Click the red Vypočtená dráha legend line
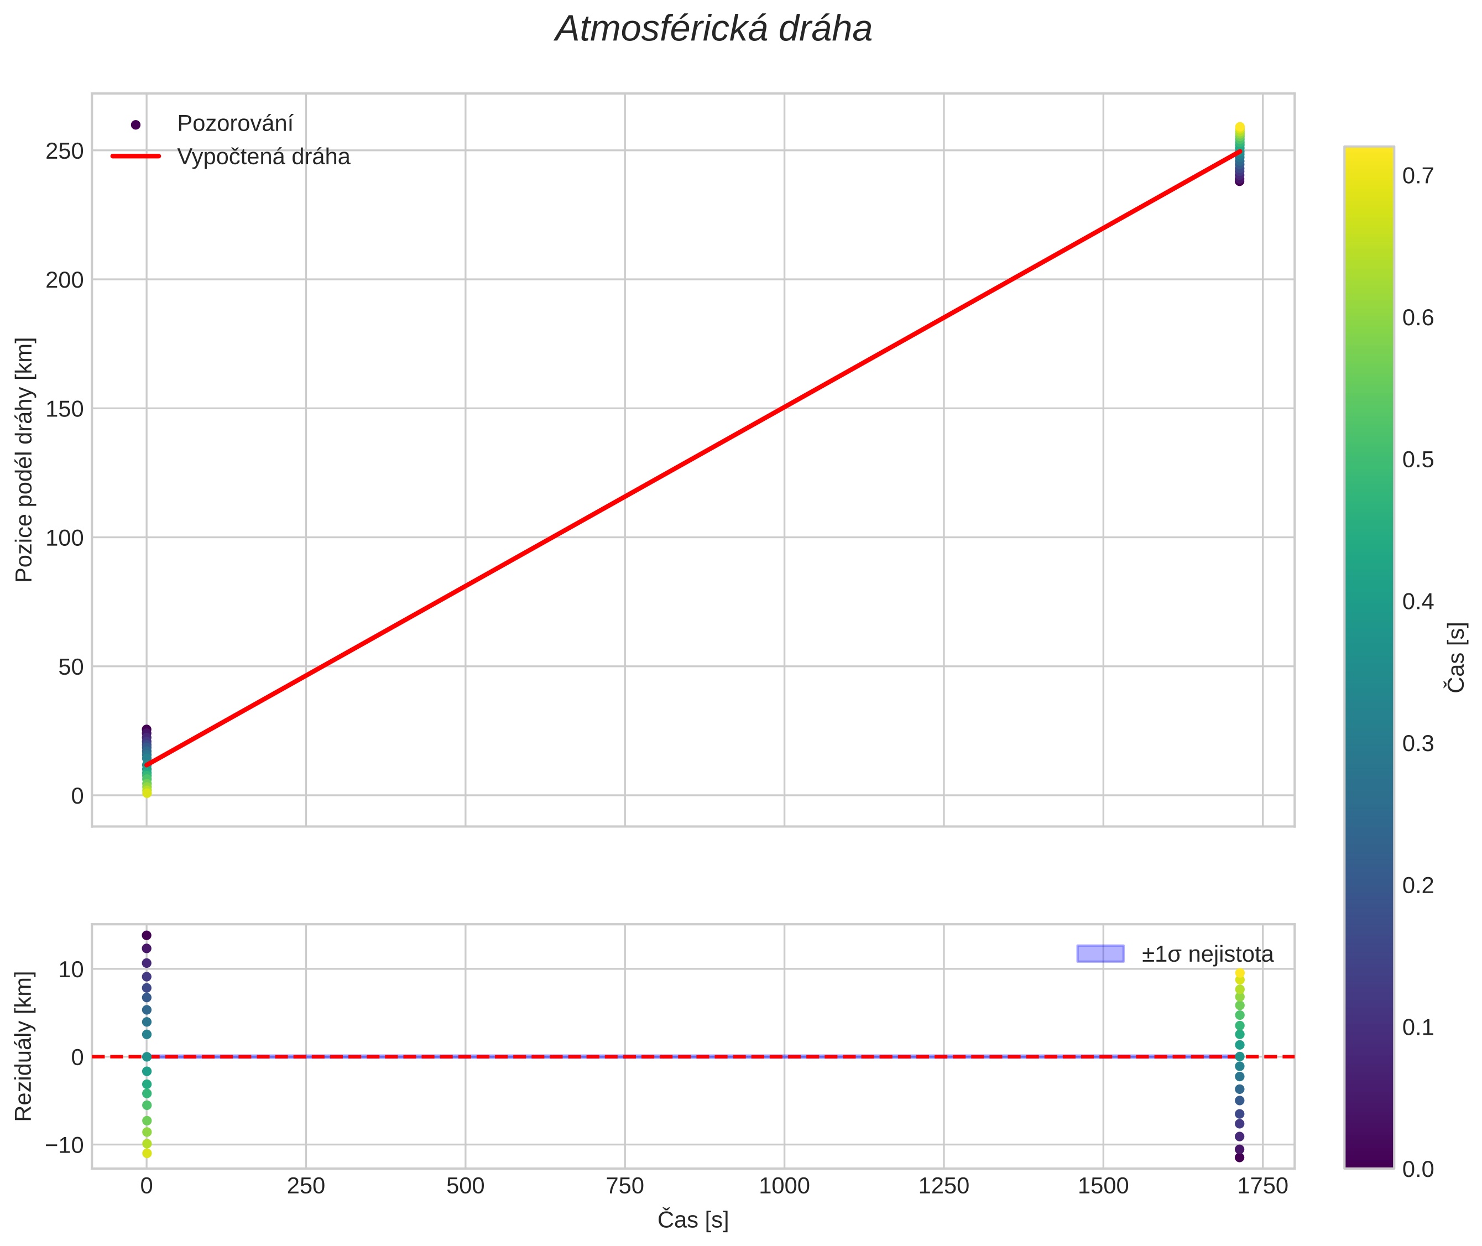 click(x=135, y=156)
